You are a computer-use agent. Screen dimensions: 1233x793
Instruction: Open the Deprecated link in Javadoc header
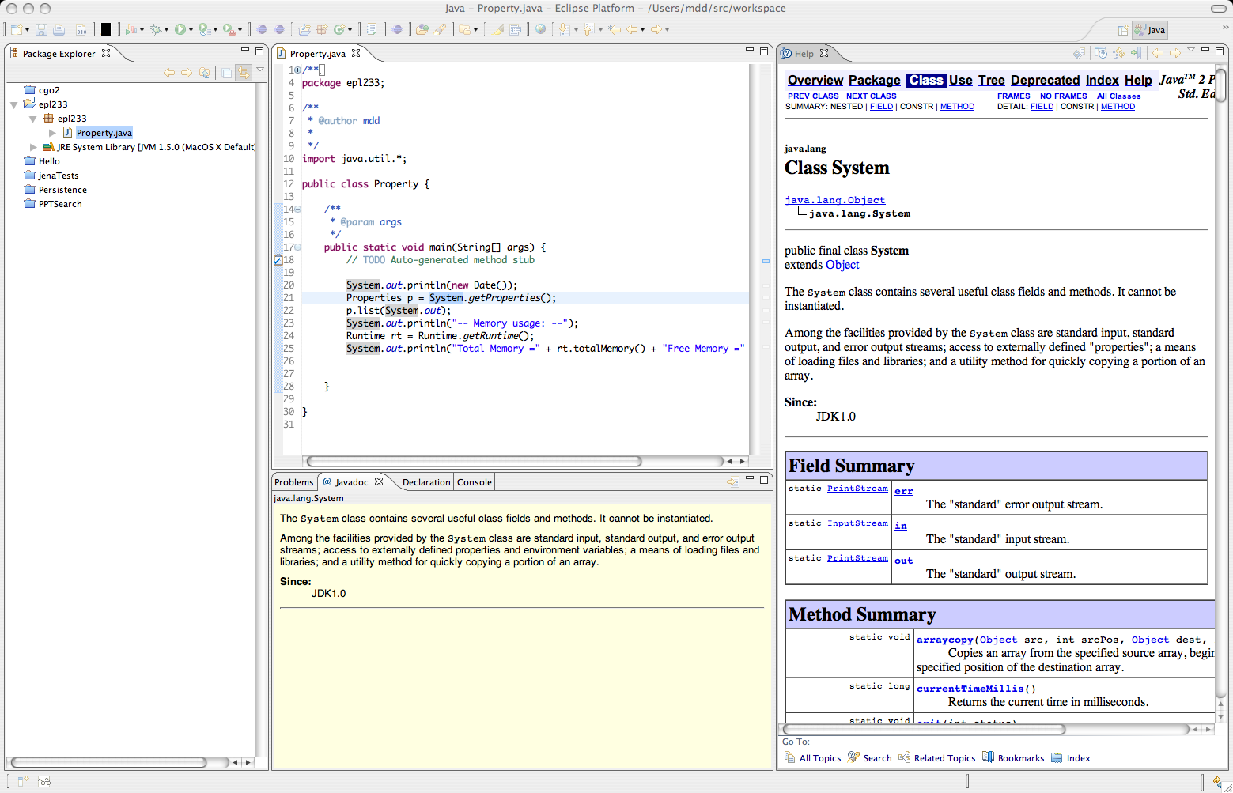[1045, 81]
